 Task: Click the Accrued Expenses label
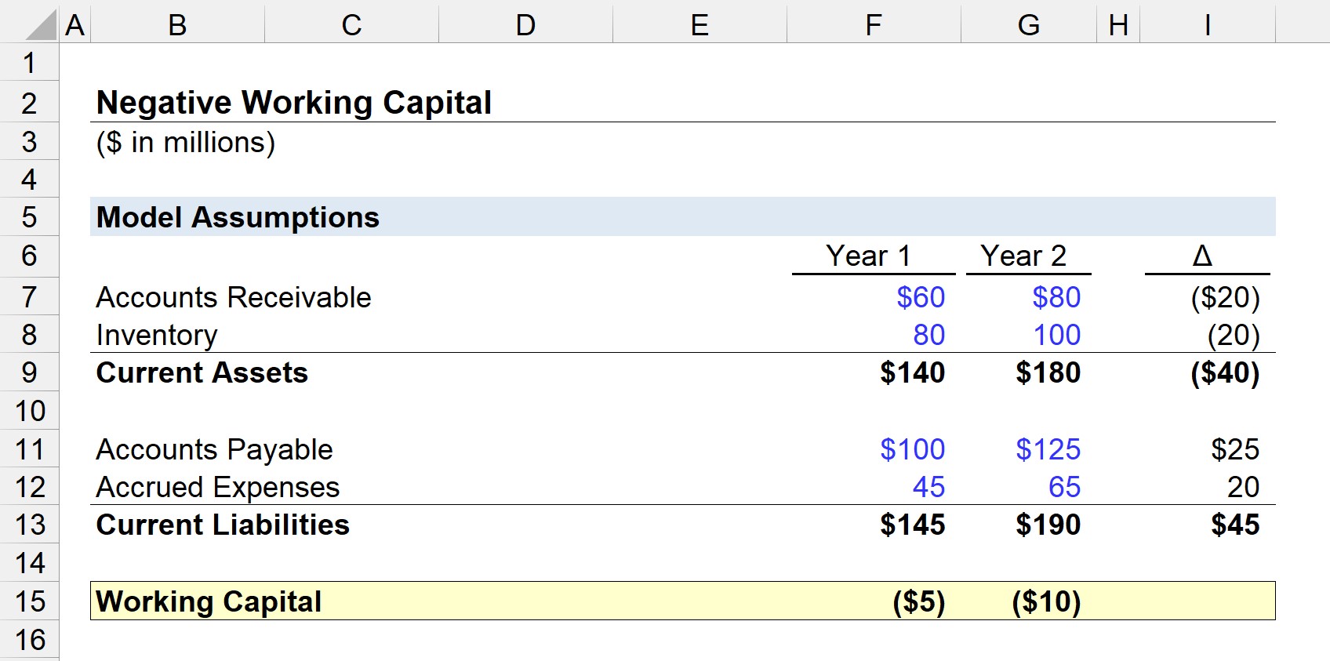216,487
